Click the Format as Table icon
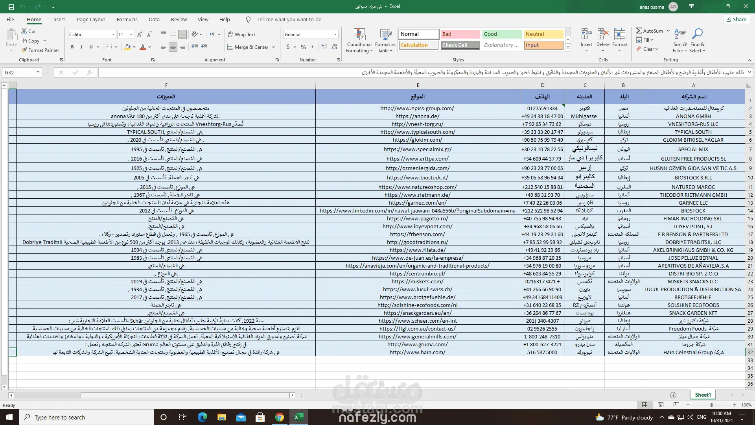The image size is (755, 425). 385,34
